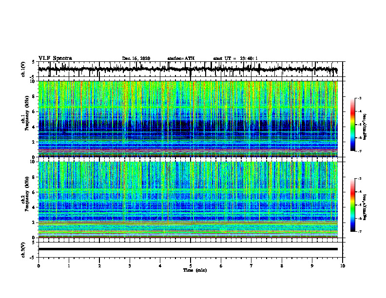
Task: Click the ch.1 spectrogram color scale bar
Action: pyautogui.click(x=353, y=125)
